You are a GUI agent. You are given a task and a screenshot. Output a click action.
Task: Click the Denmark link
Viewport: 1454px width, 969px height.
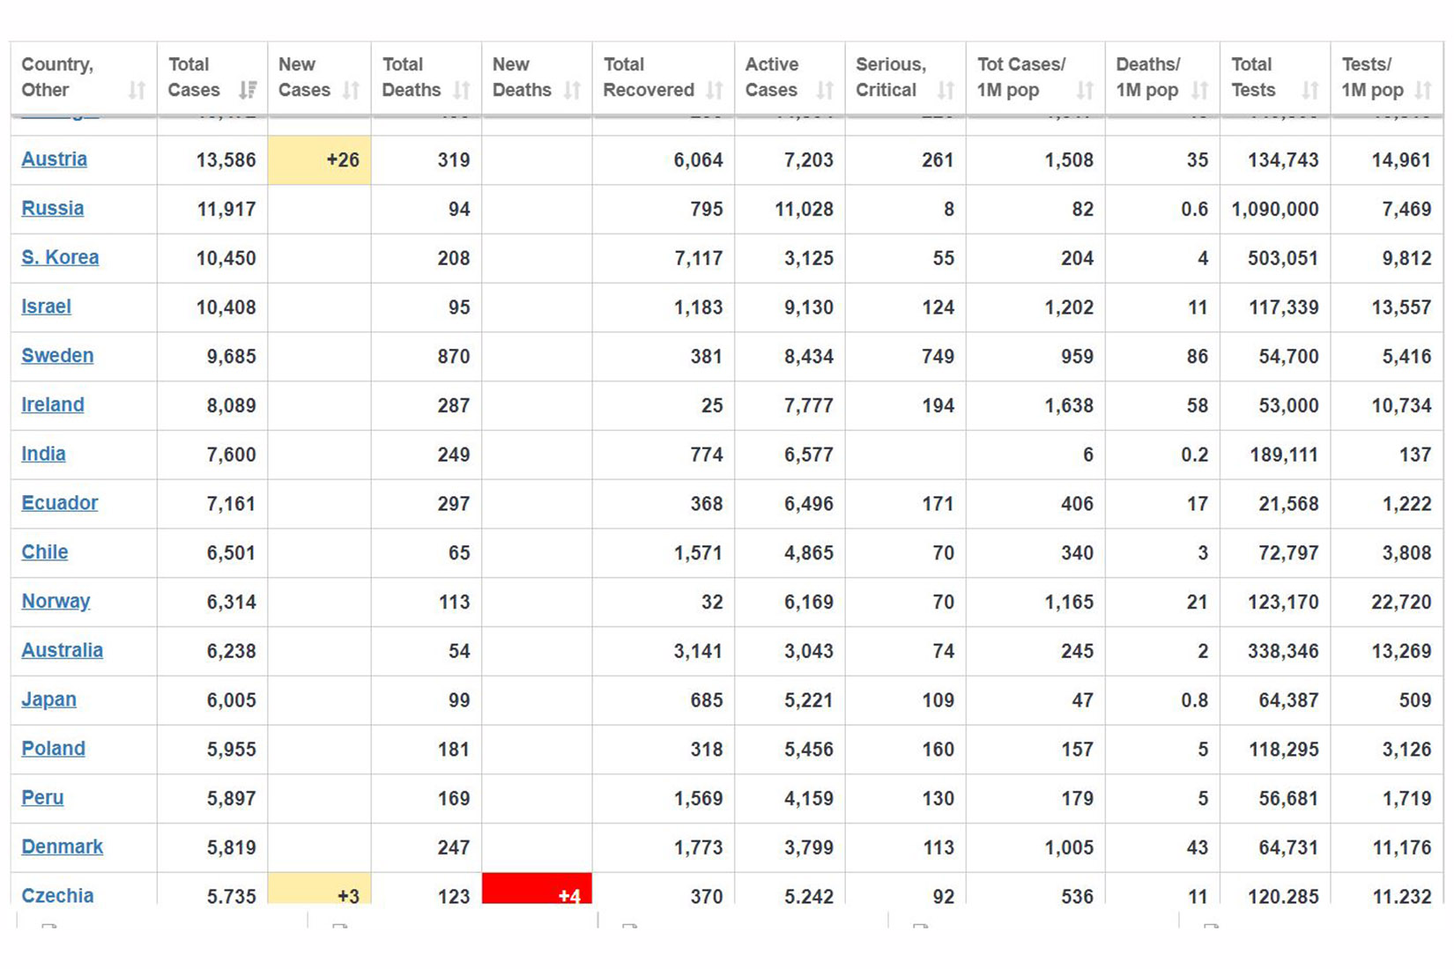pos(63,847)
